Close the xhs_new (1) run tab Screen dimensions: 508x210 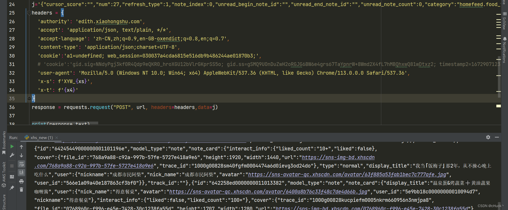coord(57,137)
